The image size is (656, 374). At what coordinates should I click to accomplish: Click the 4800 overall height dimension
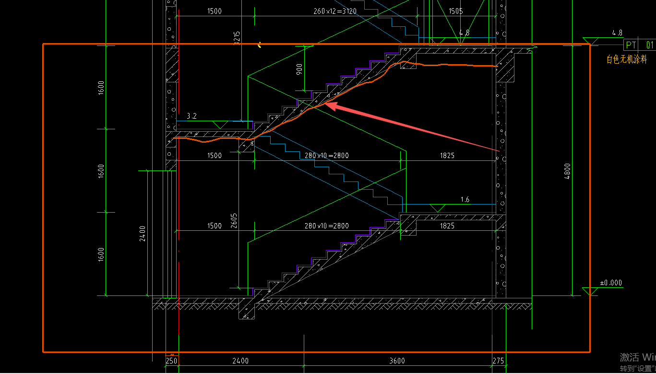click(567, 171)
